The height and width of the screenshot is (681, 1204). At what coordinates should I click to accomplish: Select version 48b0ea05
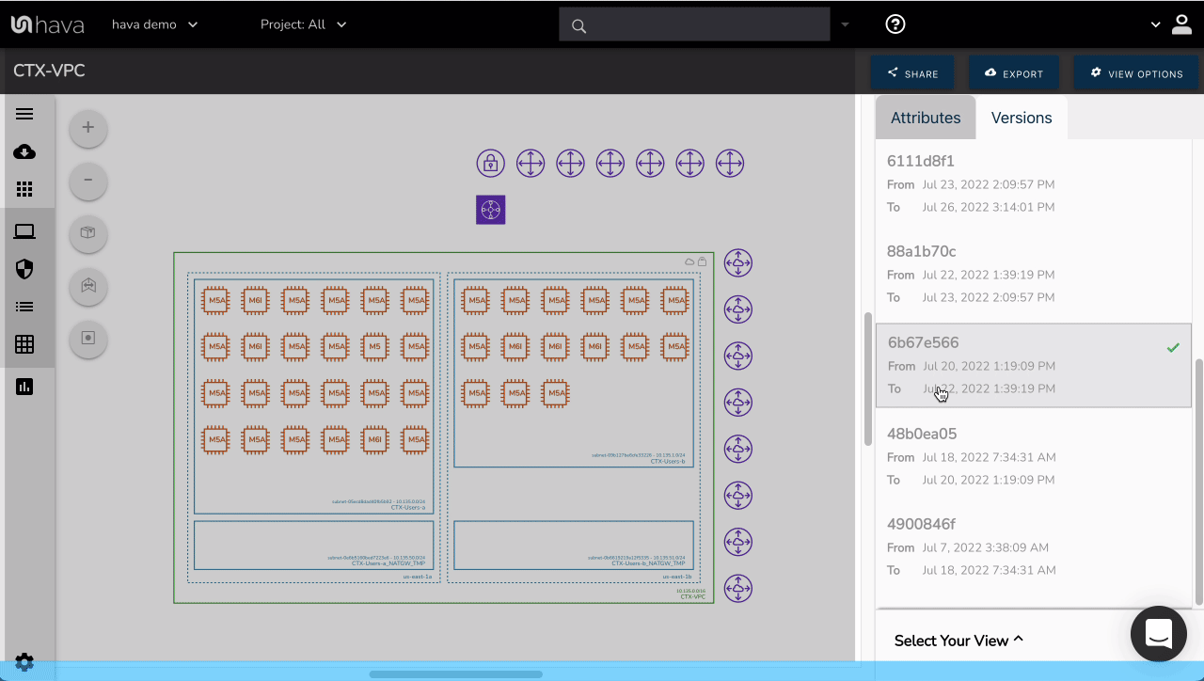1033,456
